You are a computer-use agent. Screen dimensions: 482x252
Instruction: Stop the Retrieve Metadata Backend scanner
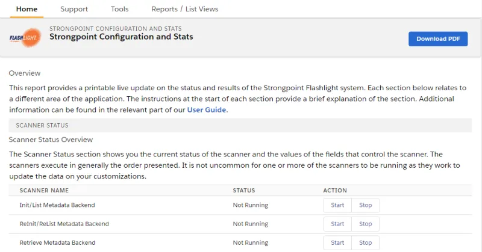pyautogui.click(x=366, y=242)
